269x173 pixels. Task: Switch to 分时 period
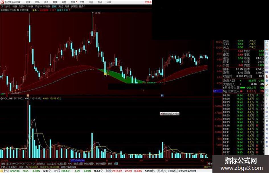coord(7,7)
